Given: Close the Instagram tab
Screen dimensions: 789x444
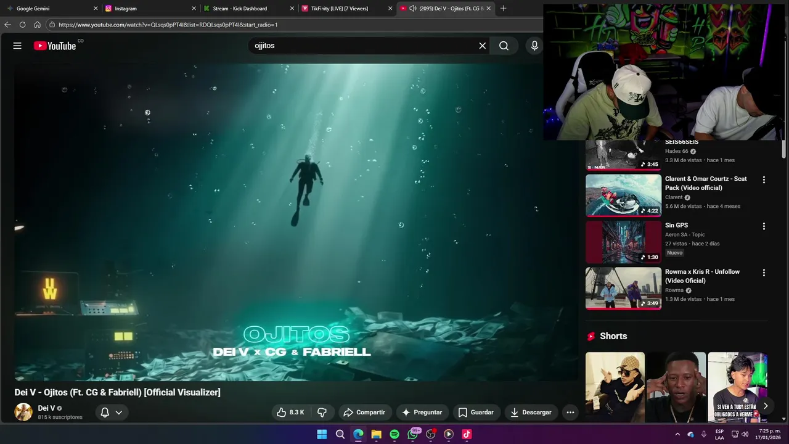Looking at the screenshot, I should pyautogui.click(x=194, y=9).
